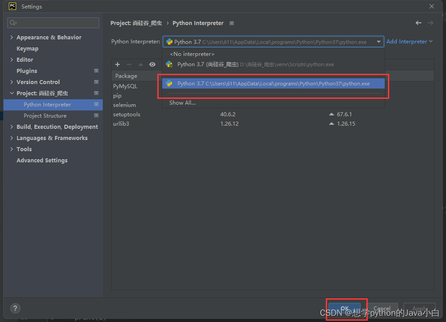Click Show All in the interpreter list
Screen dimensions: 446x322
182,102
